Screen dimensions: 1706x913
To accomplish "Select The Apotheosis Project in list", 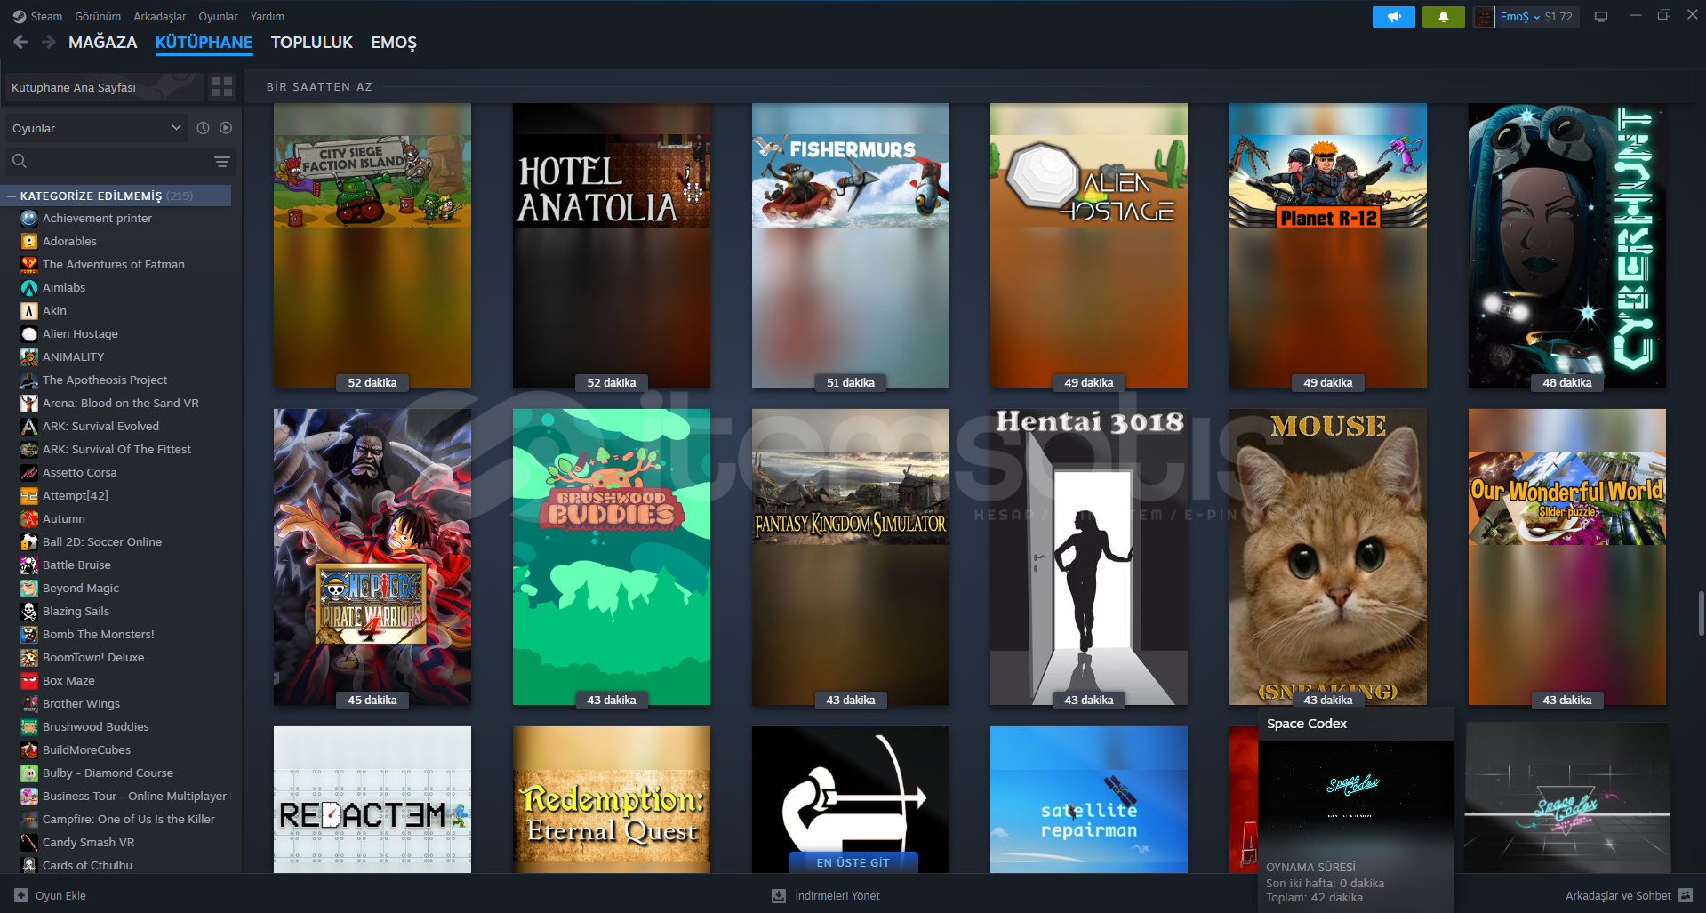I will (x=105, y=380).
